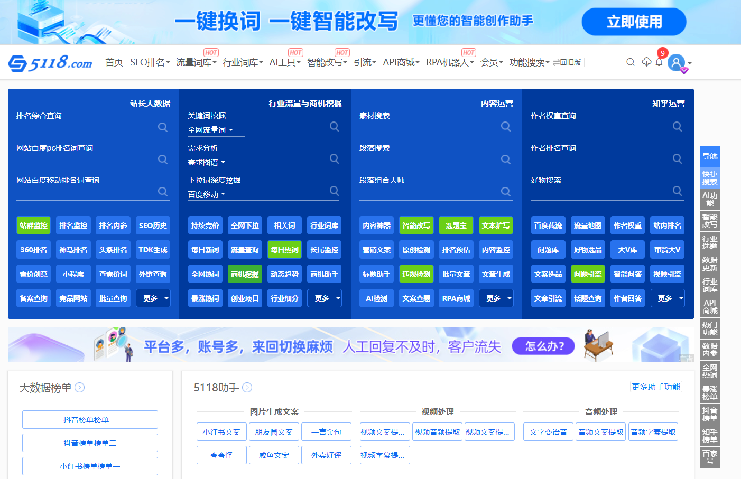This screenshot has height=479, width=741.
Task: Open 咸鱼文案 helper
Action: pyautogui.click(x=274, y=455)
